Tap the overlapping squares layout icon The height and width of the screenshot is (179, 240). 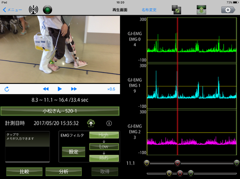tap(176, 10)
